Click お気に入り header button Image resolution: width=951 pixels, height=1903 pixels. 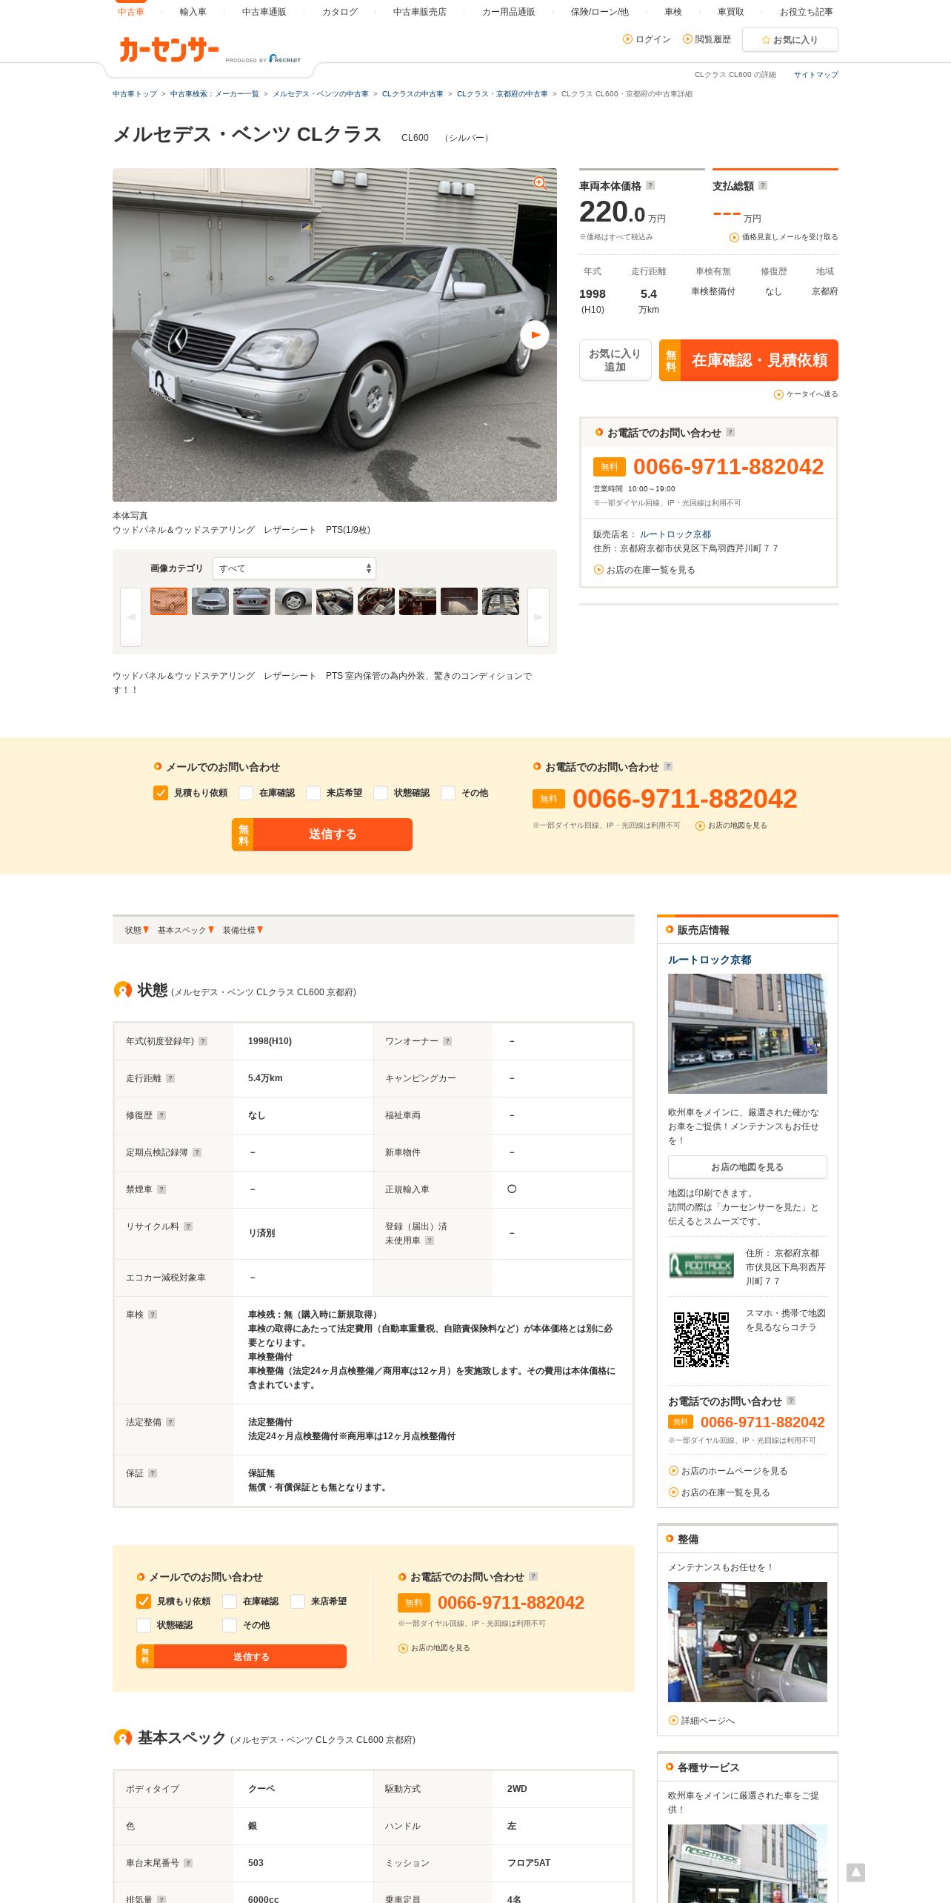click(790, 40)
